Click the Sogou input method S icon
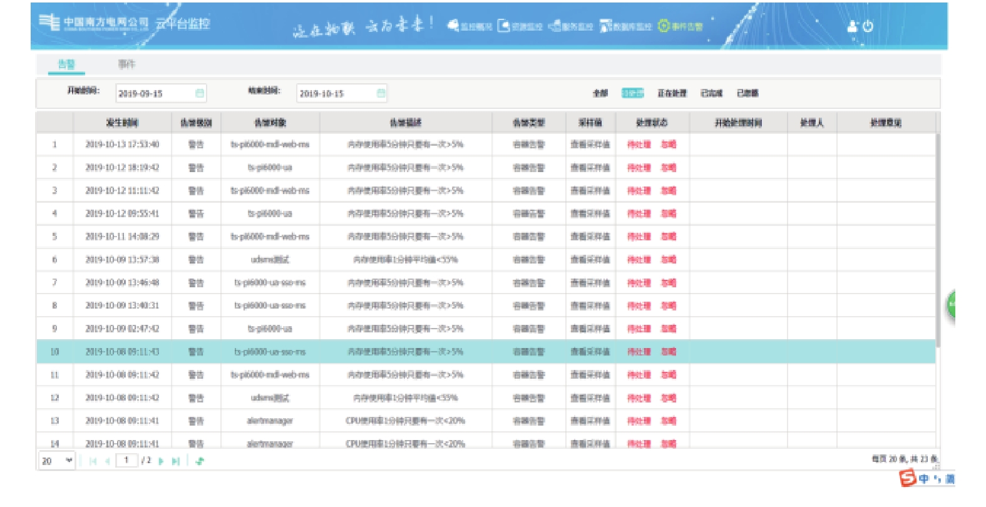986x507 pixels. (x=908, y=478)
